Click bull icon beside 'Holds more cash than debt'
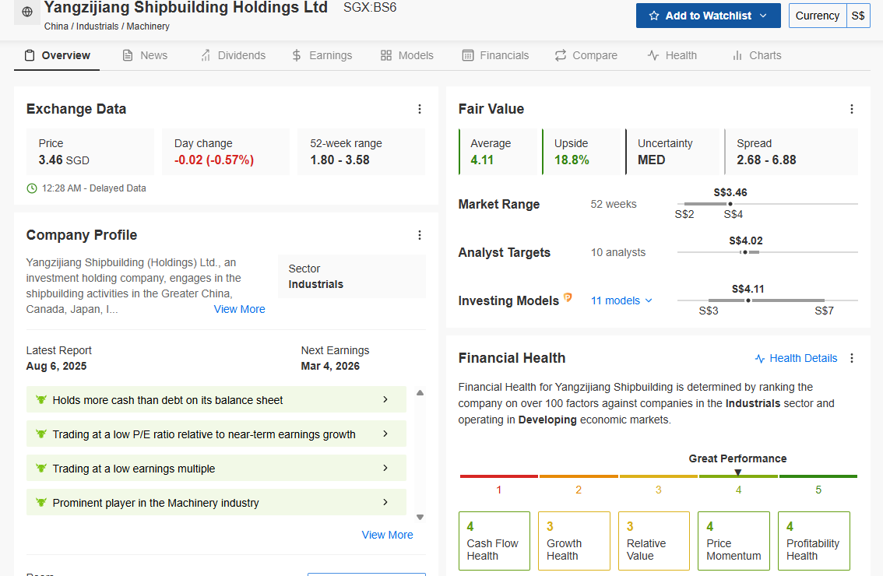The image size is (883, 576). coord(41,400)
